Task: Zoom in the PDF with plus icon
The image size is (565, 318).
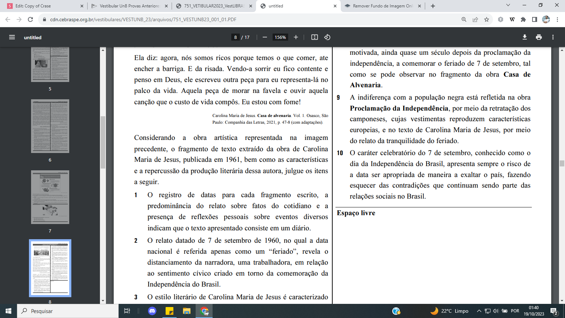Action: [x=296, y=37]
